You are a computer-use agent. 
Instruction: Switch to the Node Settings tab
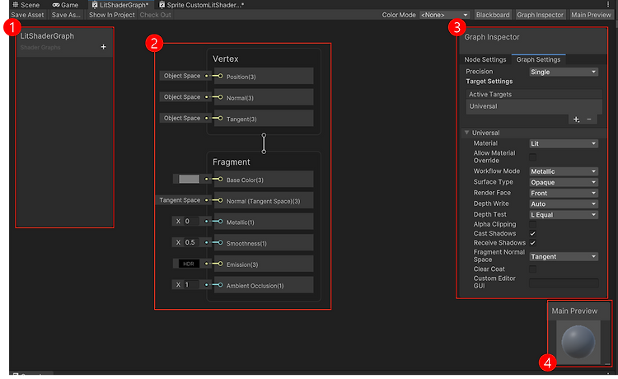click(x=485, y=59)
